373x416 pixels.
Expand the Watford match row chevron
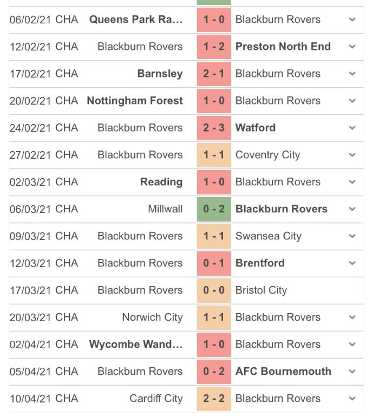click(352, 128)
